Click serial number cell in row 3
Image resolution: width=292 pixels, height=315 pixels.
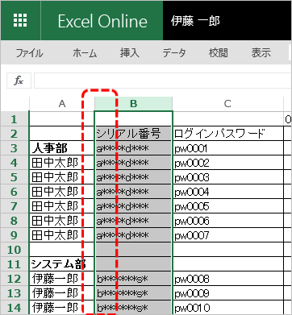133,148
